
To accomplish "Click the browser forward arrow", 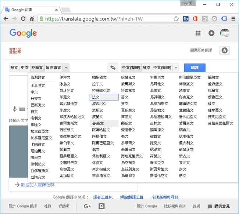I will 14,19.
